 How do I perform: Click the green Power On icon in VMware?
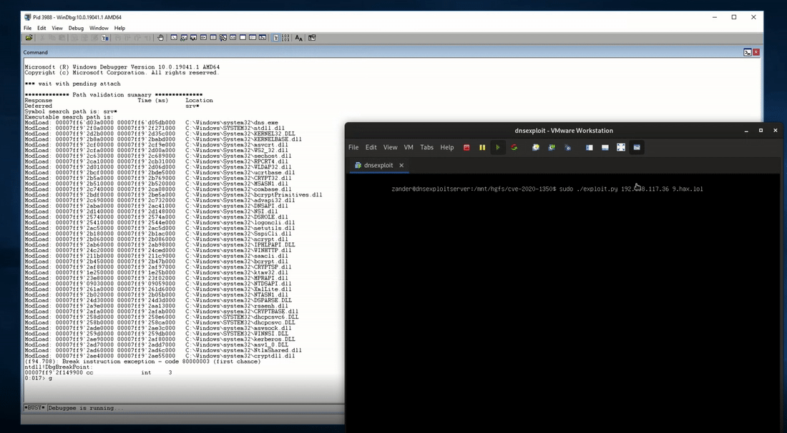498,147
